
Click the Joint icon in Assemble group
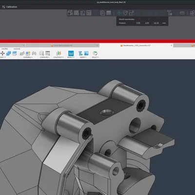22,53
